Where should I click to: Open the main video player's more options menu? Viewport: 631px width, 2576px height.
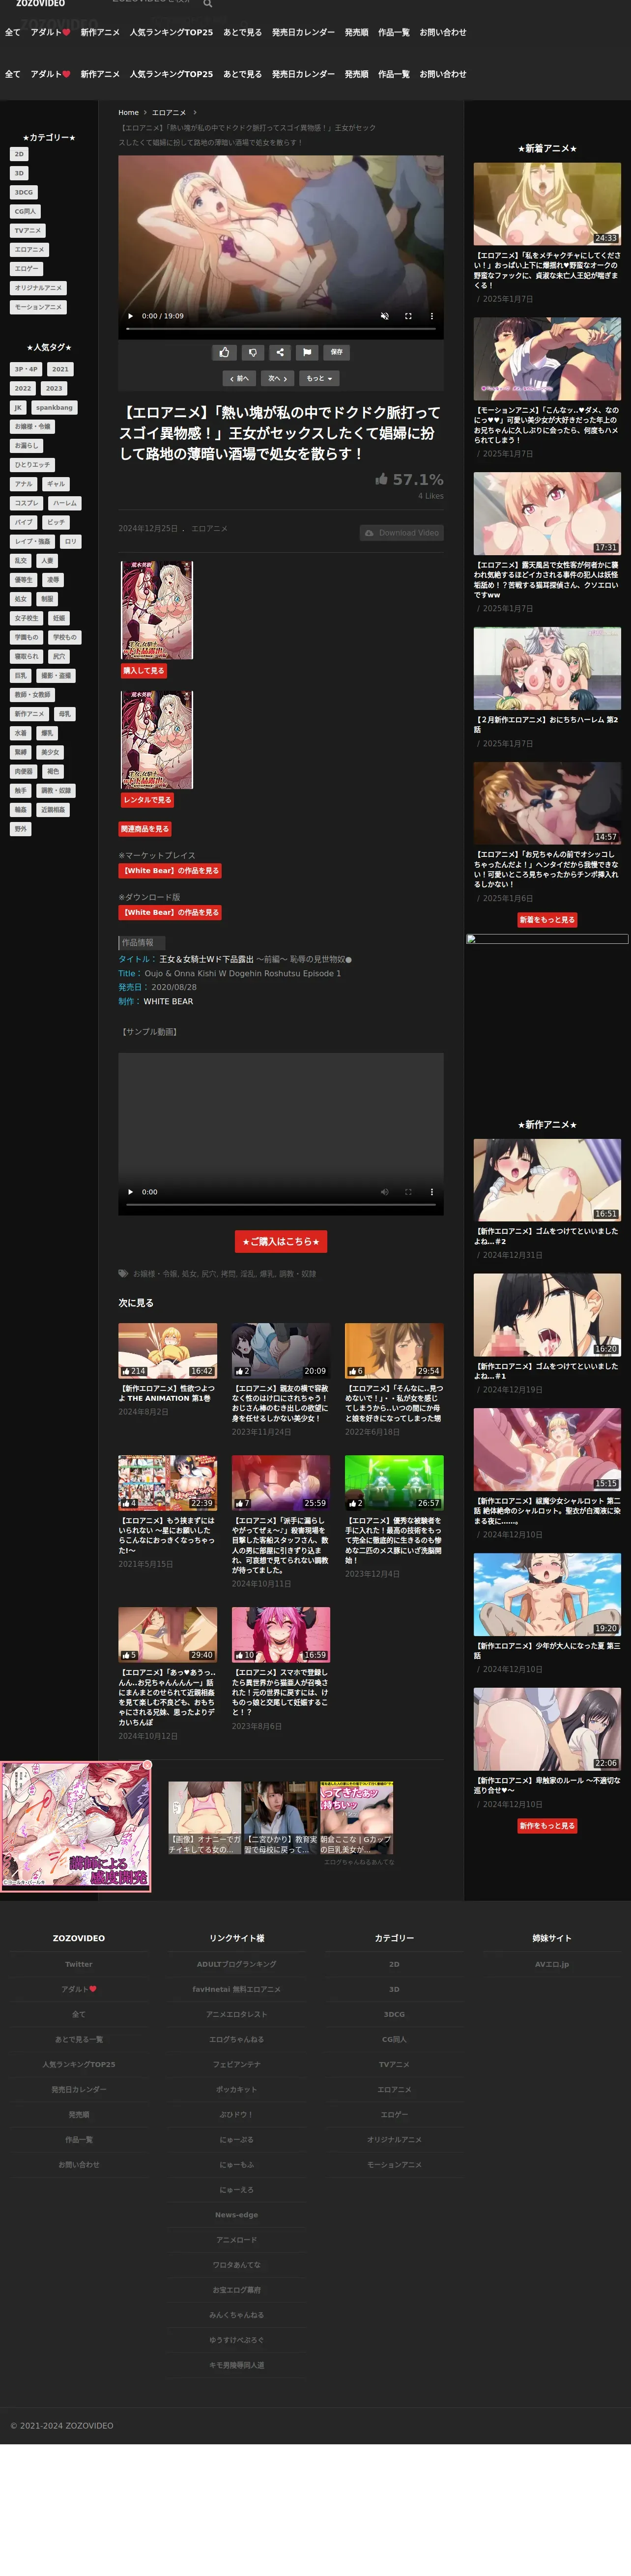(432, 316)
